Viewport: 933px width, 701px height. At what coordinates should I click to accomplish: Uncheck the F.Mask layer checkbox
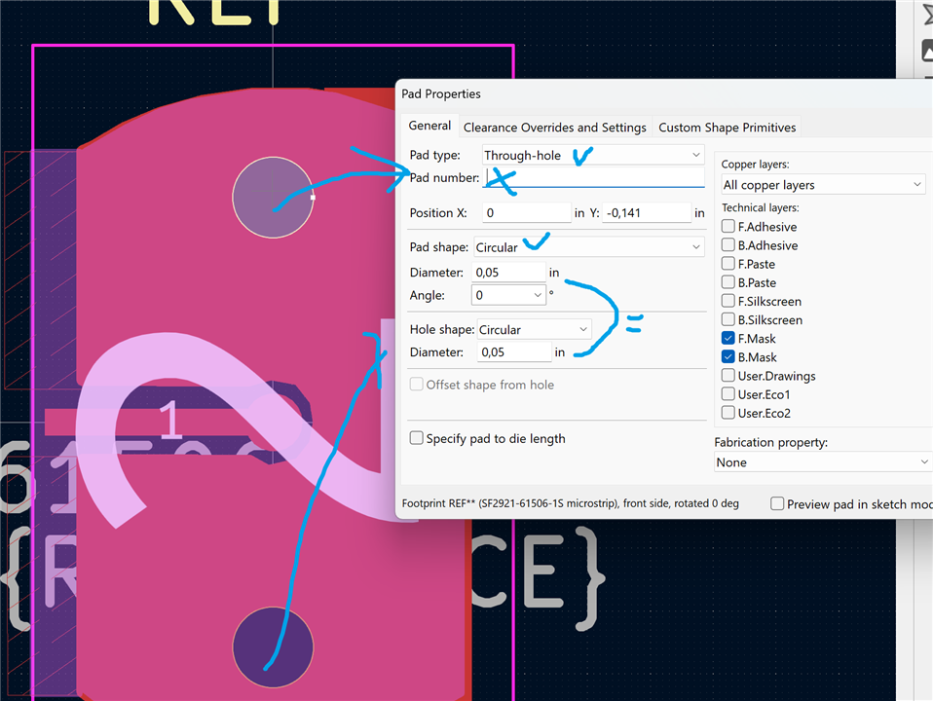728,338
